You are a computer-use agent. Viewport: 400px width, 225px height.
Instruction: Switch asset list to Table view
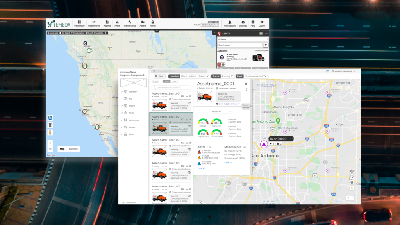coord(174,81)
